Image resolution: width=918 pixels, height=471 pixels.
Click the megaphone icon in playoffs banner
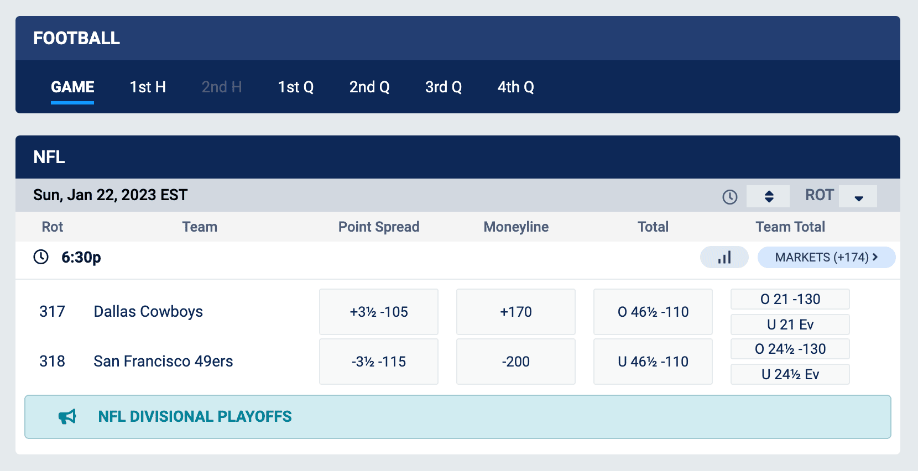(67, 417)
